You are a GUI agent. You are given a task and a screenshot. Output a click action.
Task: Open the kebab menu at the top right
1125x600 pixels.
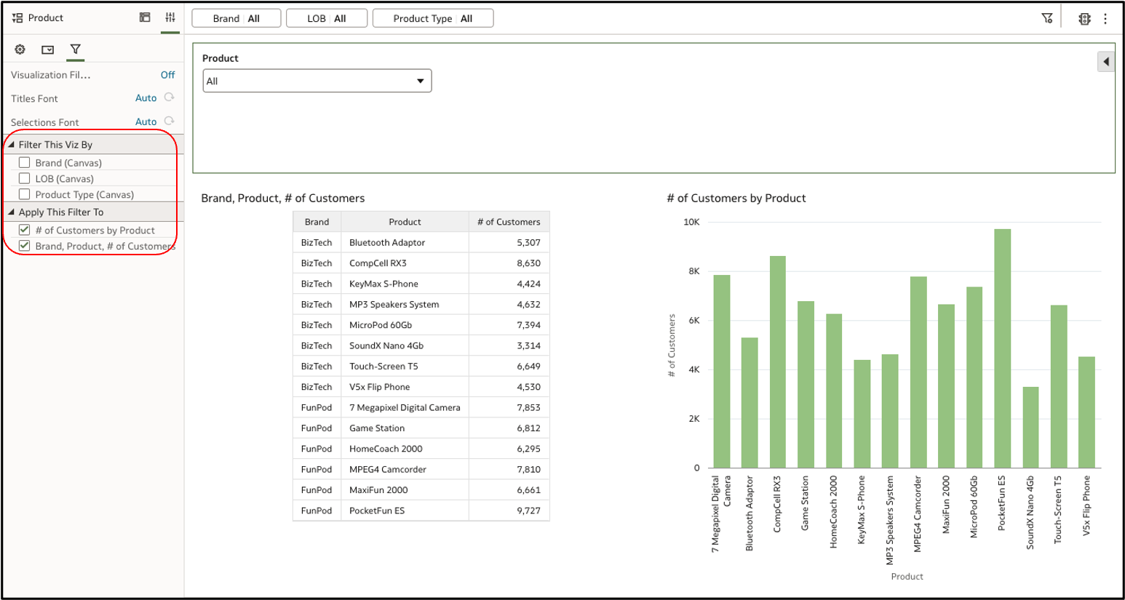coord(1106,18)
